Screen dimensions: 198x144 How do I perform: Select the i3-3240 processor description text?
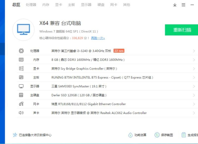81,51
